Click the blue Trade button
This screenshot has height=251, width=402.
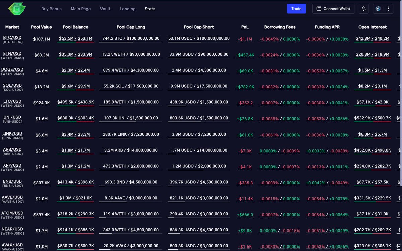(296, 9)
